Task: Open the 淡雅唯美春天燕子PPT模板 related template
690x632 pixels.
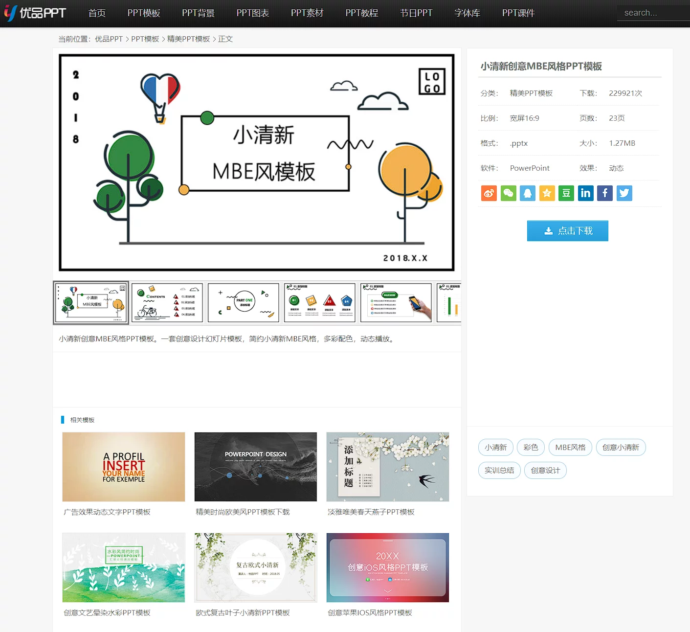Action: (x=387, y=467)
